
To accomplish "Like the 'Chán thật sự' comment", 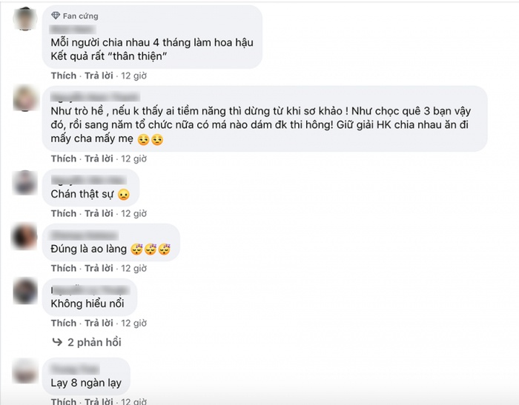I will coord(64,213).
